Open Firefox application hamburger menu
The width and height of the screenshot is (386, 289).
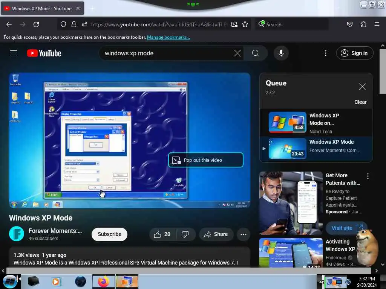coord(377,24)
